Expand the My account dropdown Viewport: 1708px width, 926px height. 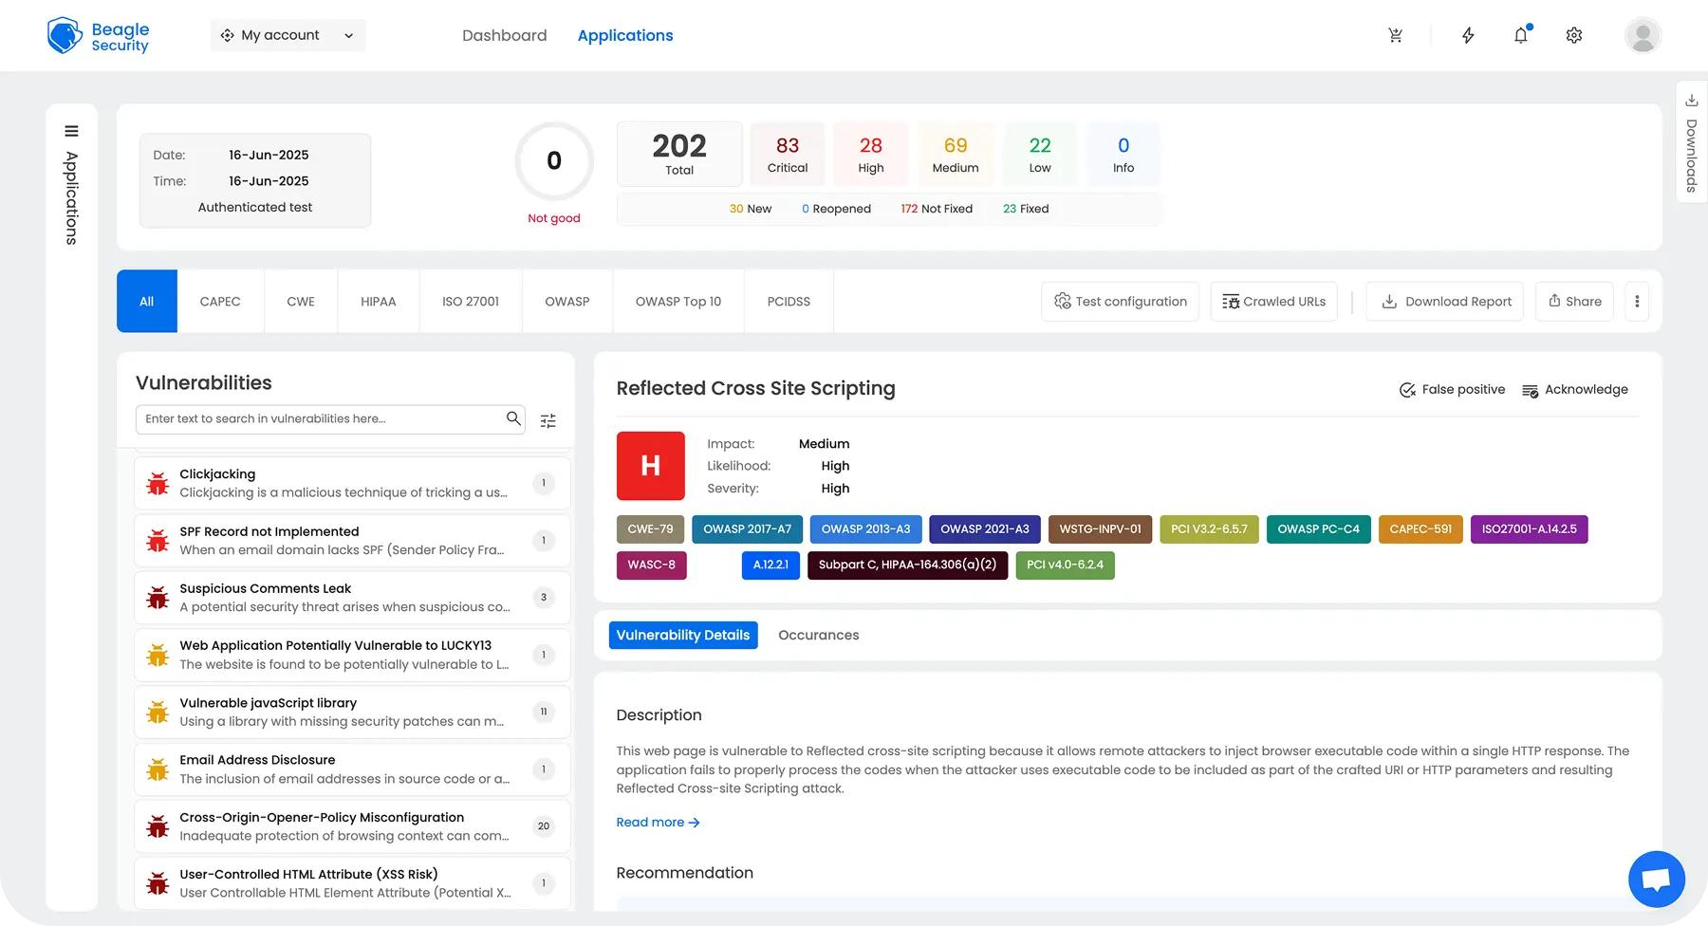(288, 35)
